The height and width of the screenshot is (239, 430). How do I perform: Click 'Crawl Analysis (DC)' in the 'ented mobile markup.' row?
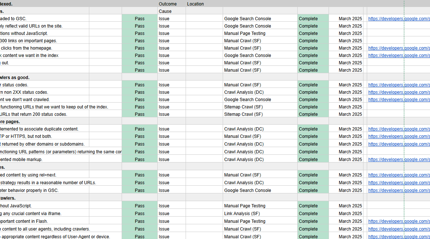pos(260,160)
